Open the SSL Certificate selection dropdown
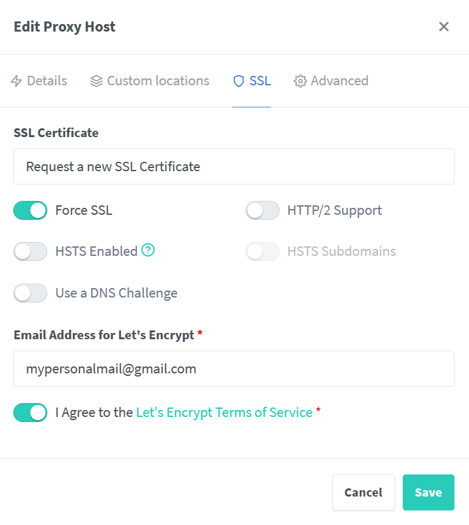 point(234,166)
